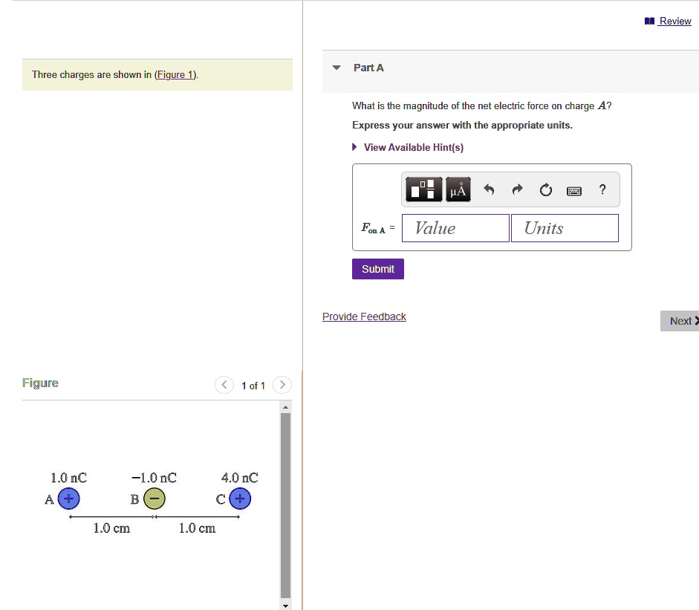The image size is (699, 610).
Task: Click the question mark help icon
Action: (x=602, y=189)
